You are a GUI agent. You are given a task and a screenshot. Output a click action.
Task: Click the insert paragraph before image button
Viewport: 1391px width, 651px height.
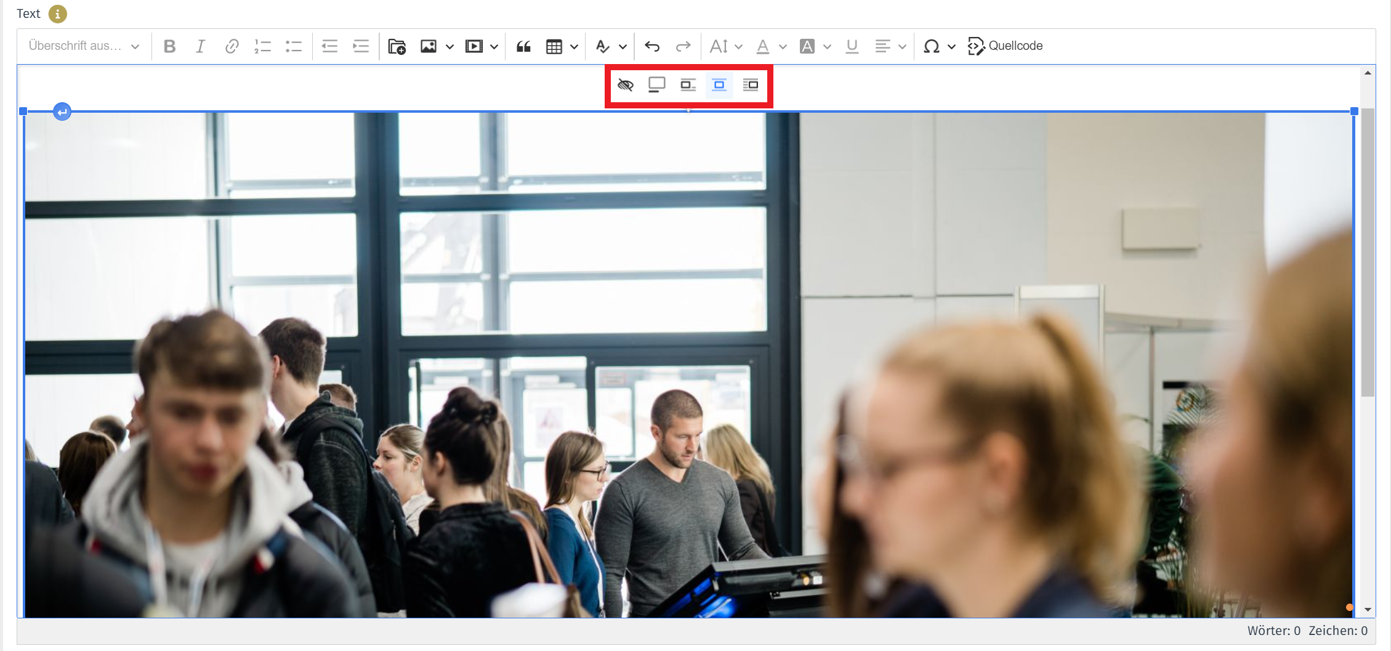tap(62, 112)
